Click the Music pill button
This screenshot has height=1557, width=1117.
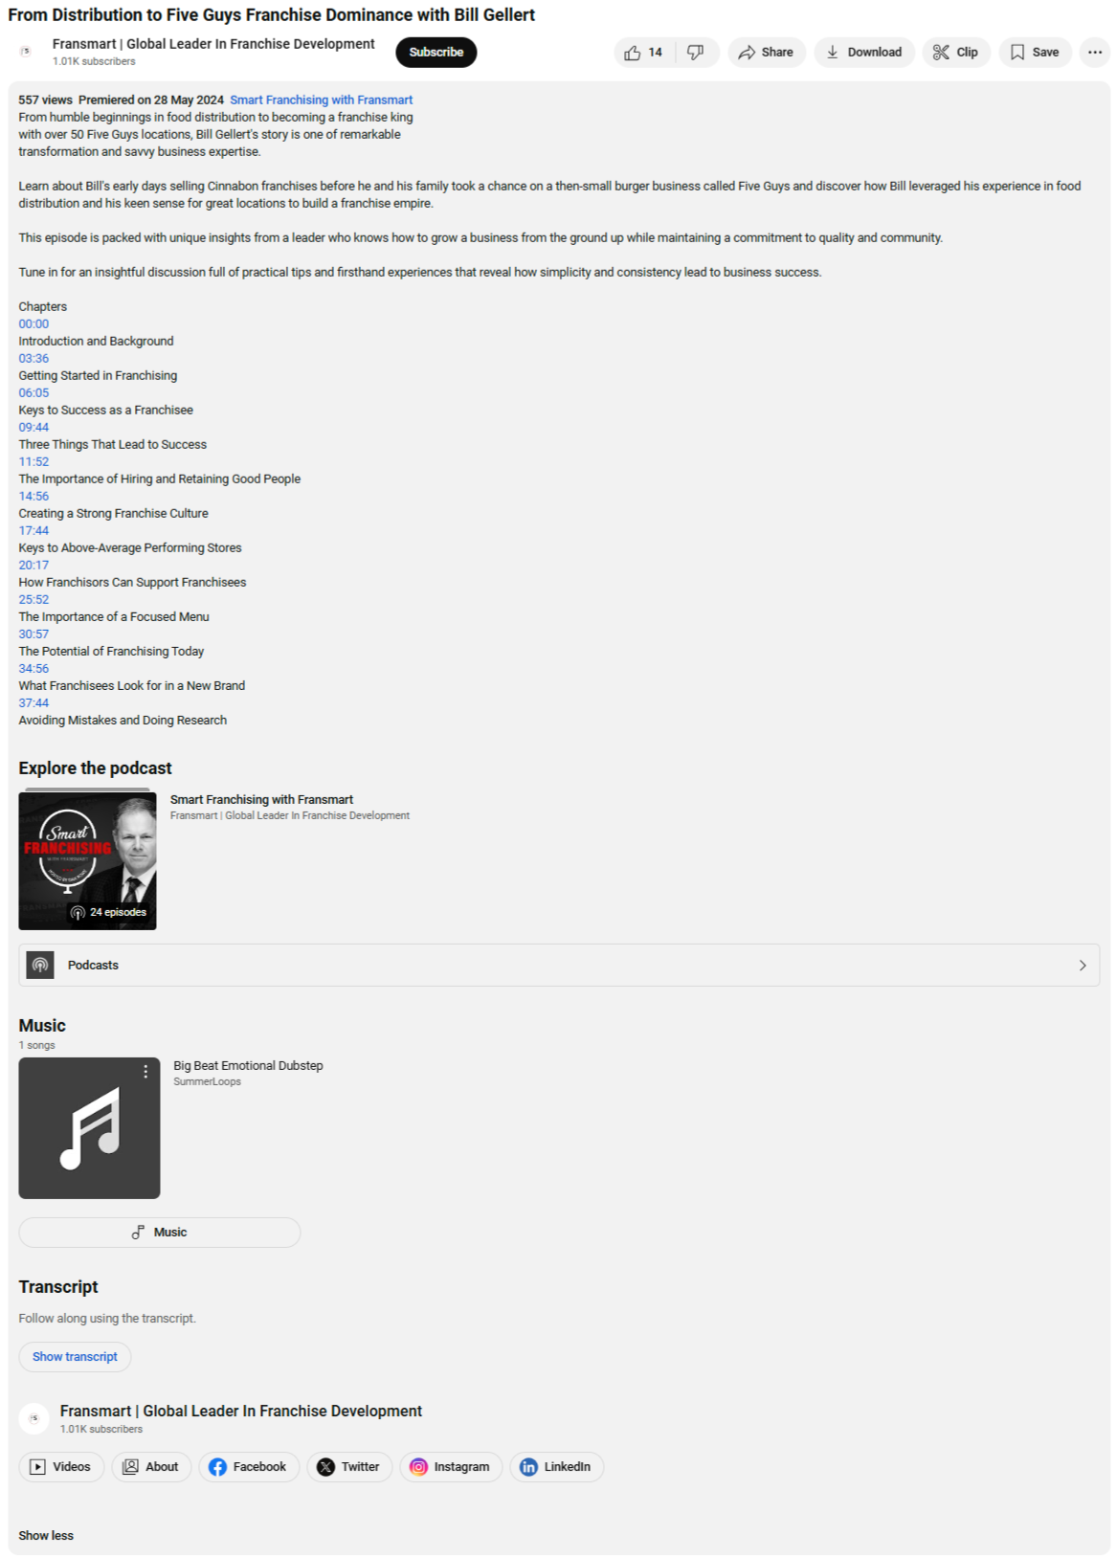pos(159,1233)
